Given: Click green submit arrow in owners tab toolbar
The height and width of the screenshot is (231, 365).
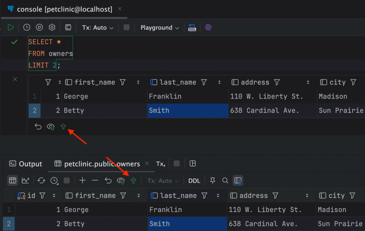Looking at the screenshot, I should [133, 181].
